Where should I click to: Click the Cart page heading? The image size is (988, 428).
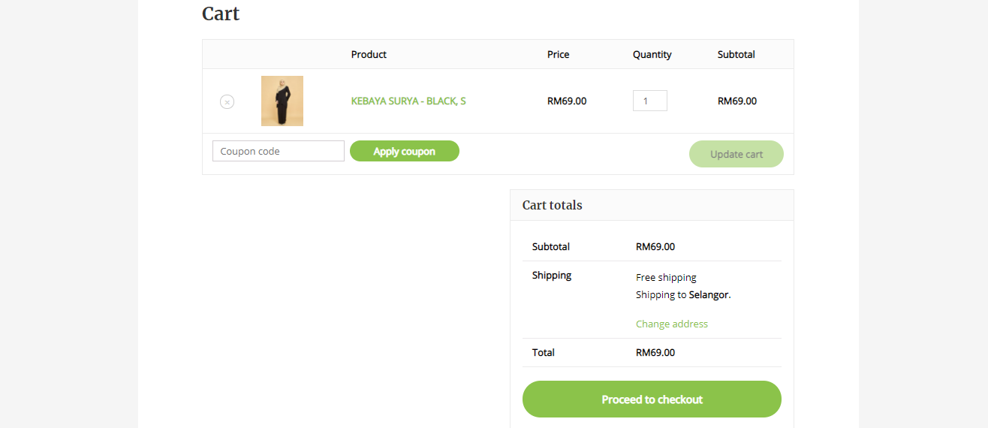coord(221,14)
